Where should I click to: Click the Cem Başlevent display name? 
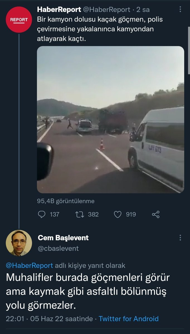click(63, 238)
